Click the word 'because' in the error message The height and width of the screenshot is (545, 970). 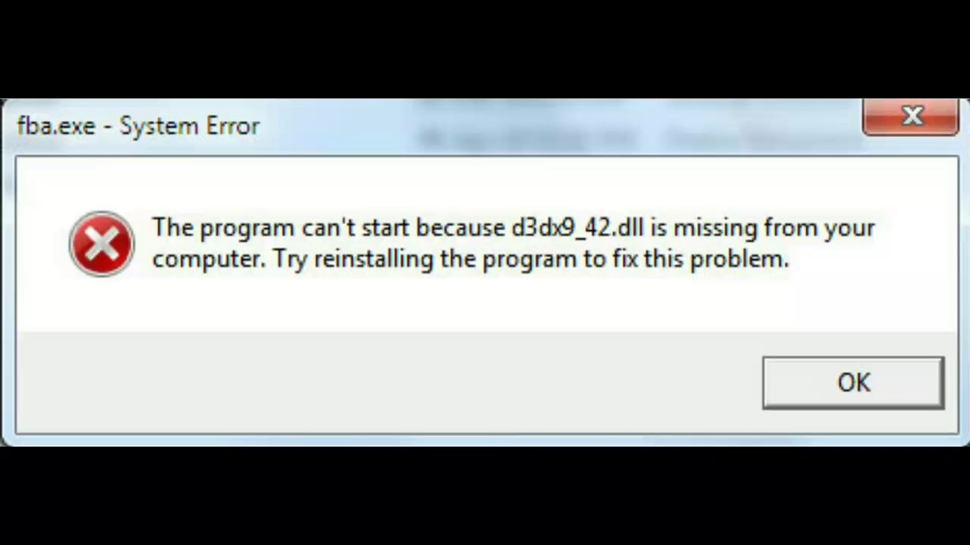(461, 228)
